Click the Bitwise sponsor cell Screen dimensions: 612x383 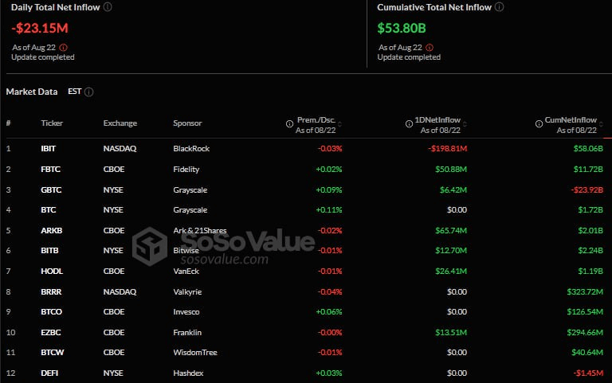[186, 250]
